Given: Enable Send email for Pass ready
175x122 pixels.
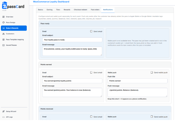Looking at the screenshot, I should pos(91,31).
